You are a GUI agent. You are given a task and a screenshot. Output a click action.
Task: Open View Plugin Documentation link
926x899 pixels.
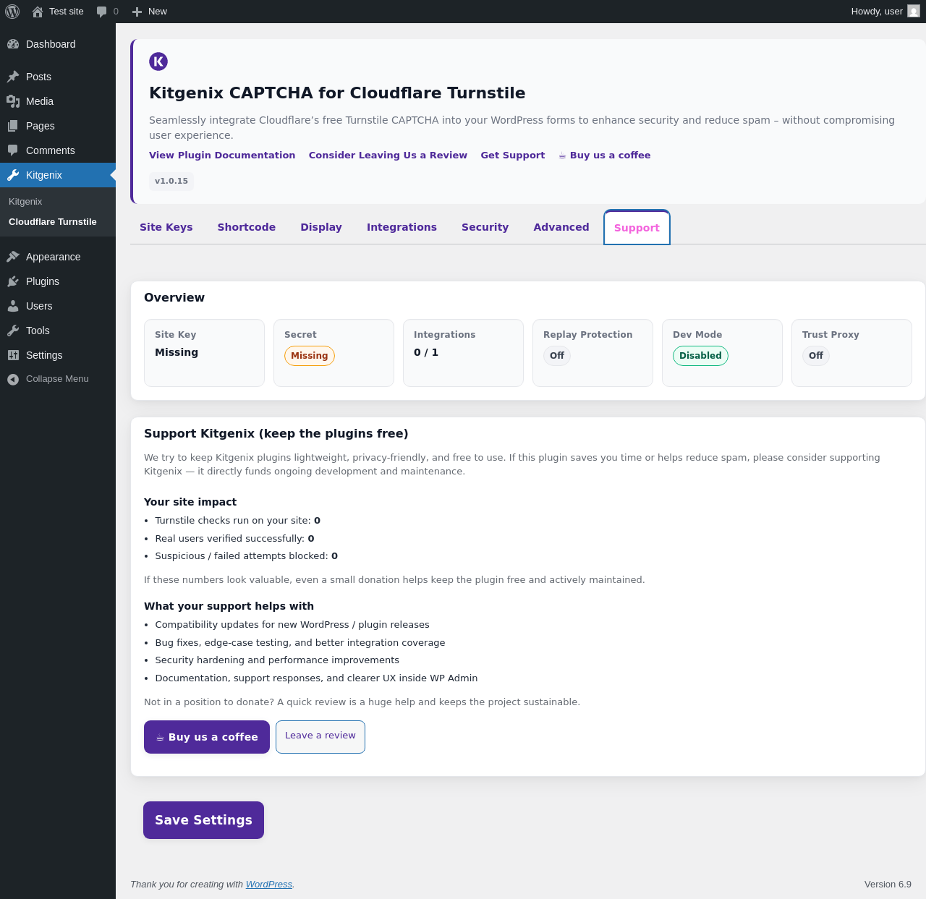[222, 155]
